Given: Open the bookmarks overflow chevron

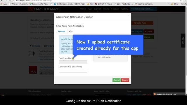Looking at the screenshot, I should pyautogui.click(x=168, y=4).
